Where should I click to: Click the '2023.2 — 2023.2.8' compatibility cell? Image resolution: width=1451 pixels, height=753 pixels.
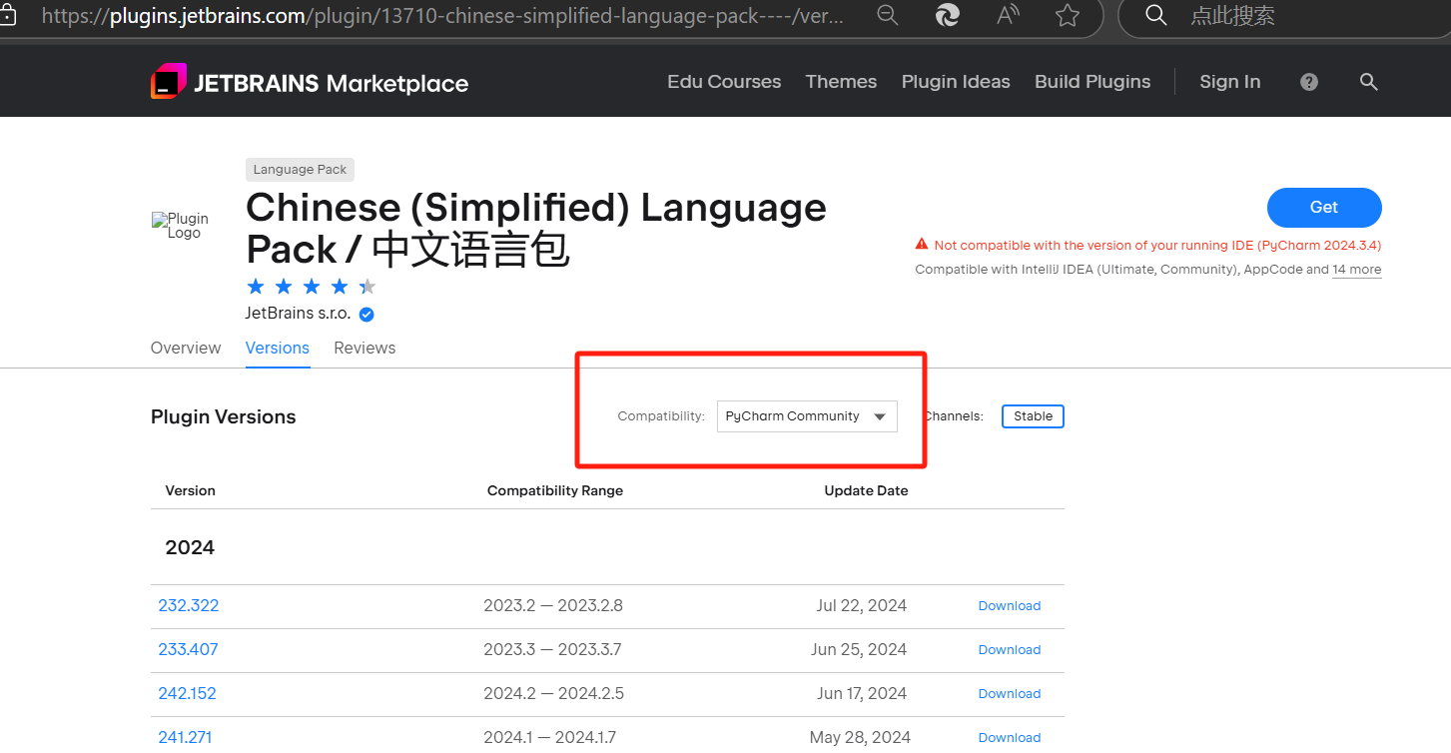pyautogui.click(x=553, y=605)
